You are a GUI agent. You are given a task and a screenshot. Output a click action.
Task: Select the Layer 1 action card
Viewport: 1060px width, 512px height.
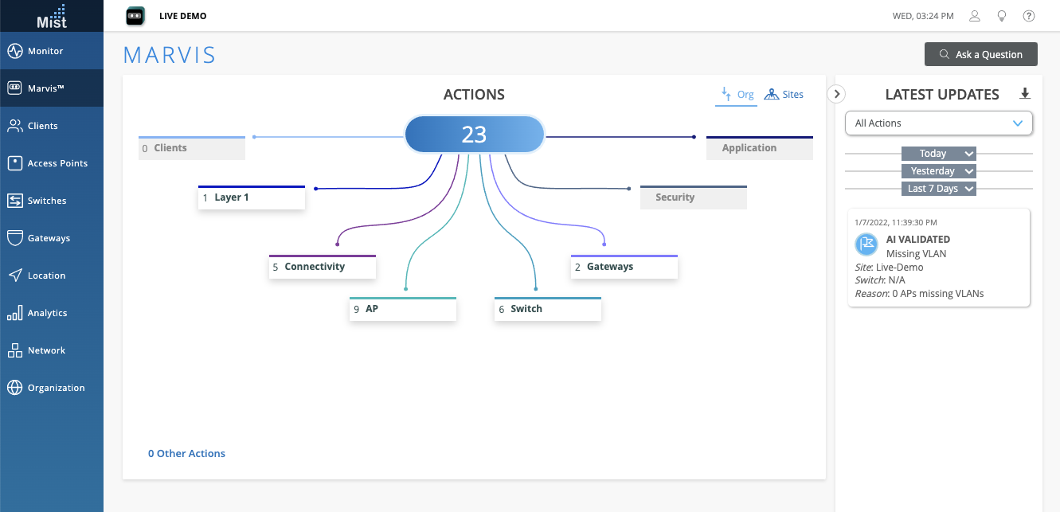click(252, 197)
